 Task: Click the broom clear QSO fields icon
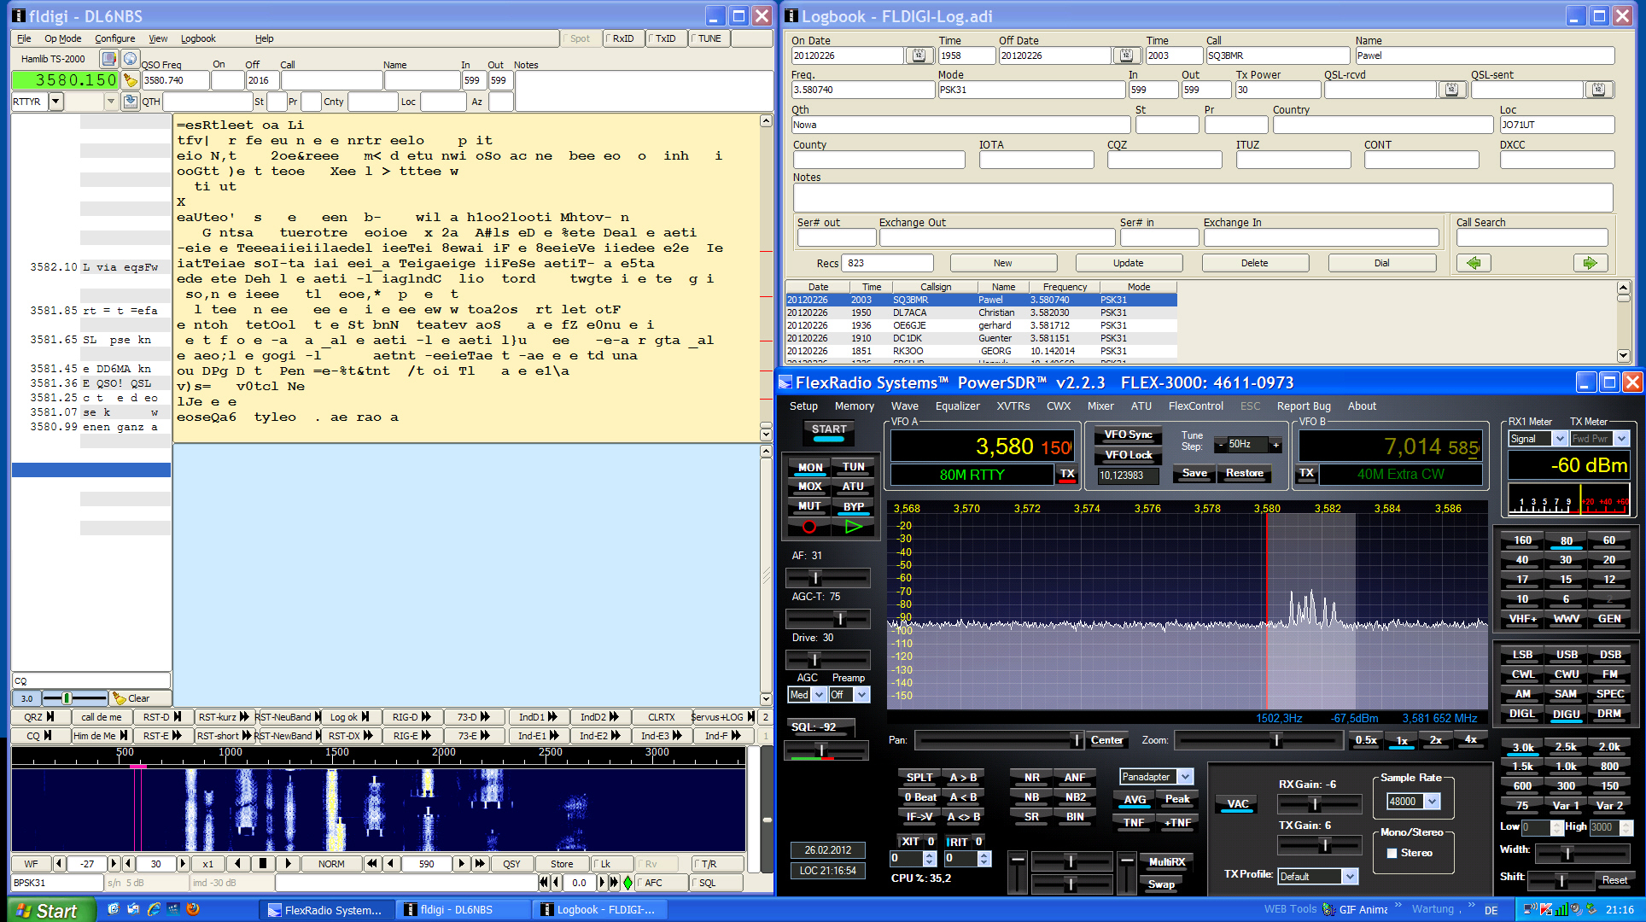tap(131, 80)
